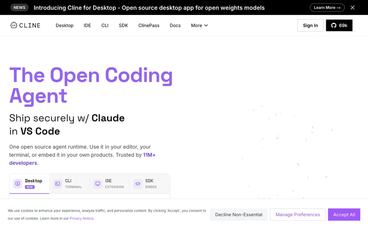Click the banner headline Introducing Cline for Desktop
Screen dimensions: 368x230
point(149,8)
